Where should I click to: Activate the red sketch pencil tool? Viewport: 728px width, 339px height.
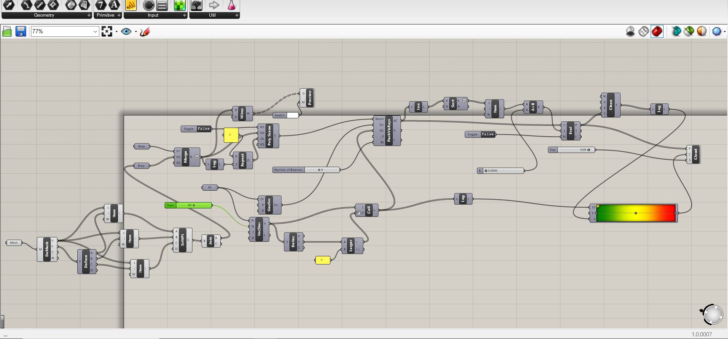tap(145, 31)
